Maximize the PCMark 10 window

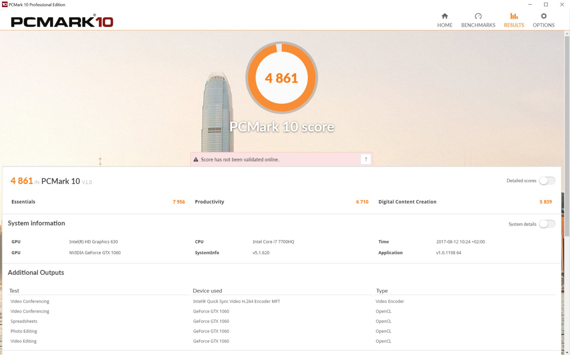(546, 4)
